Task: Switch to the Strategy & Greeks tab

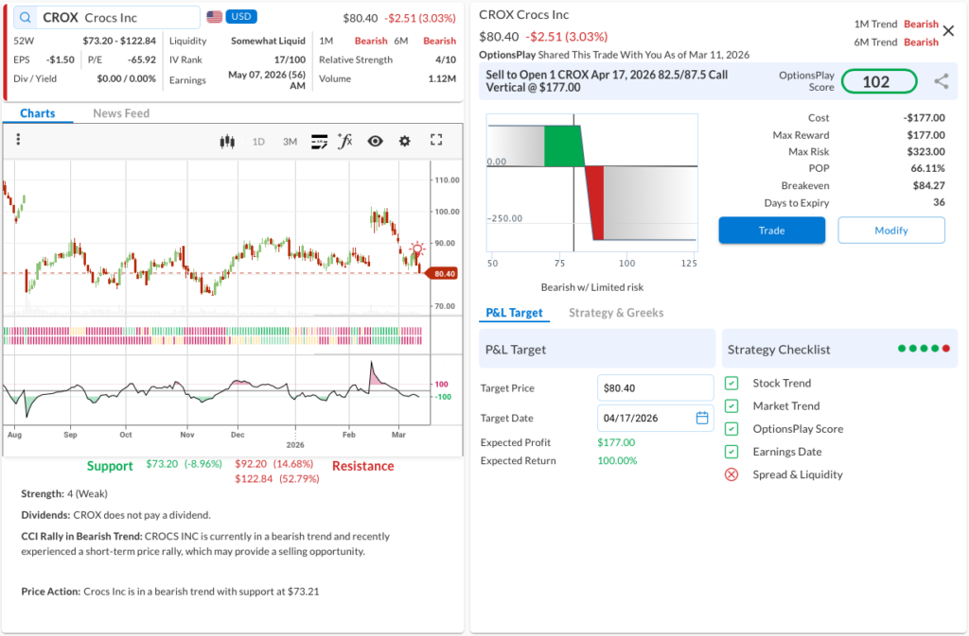Action: click(616, 313)
